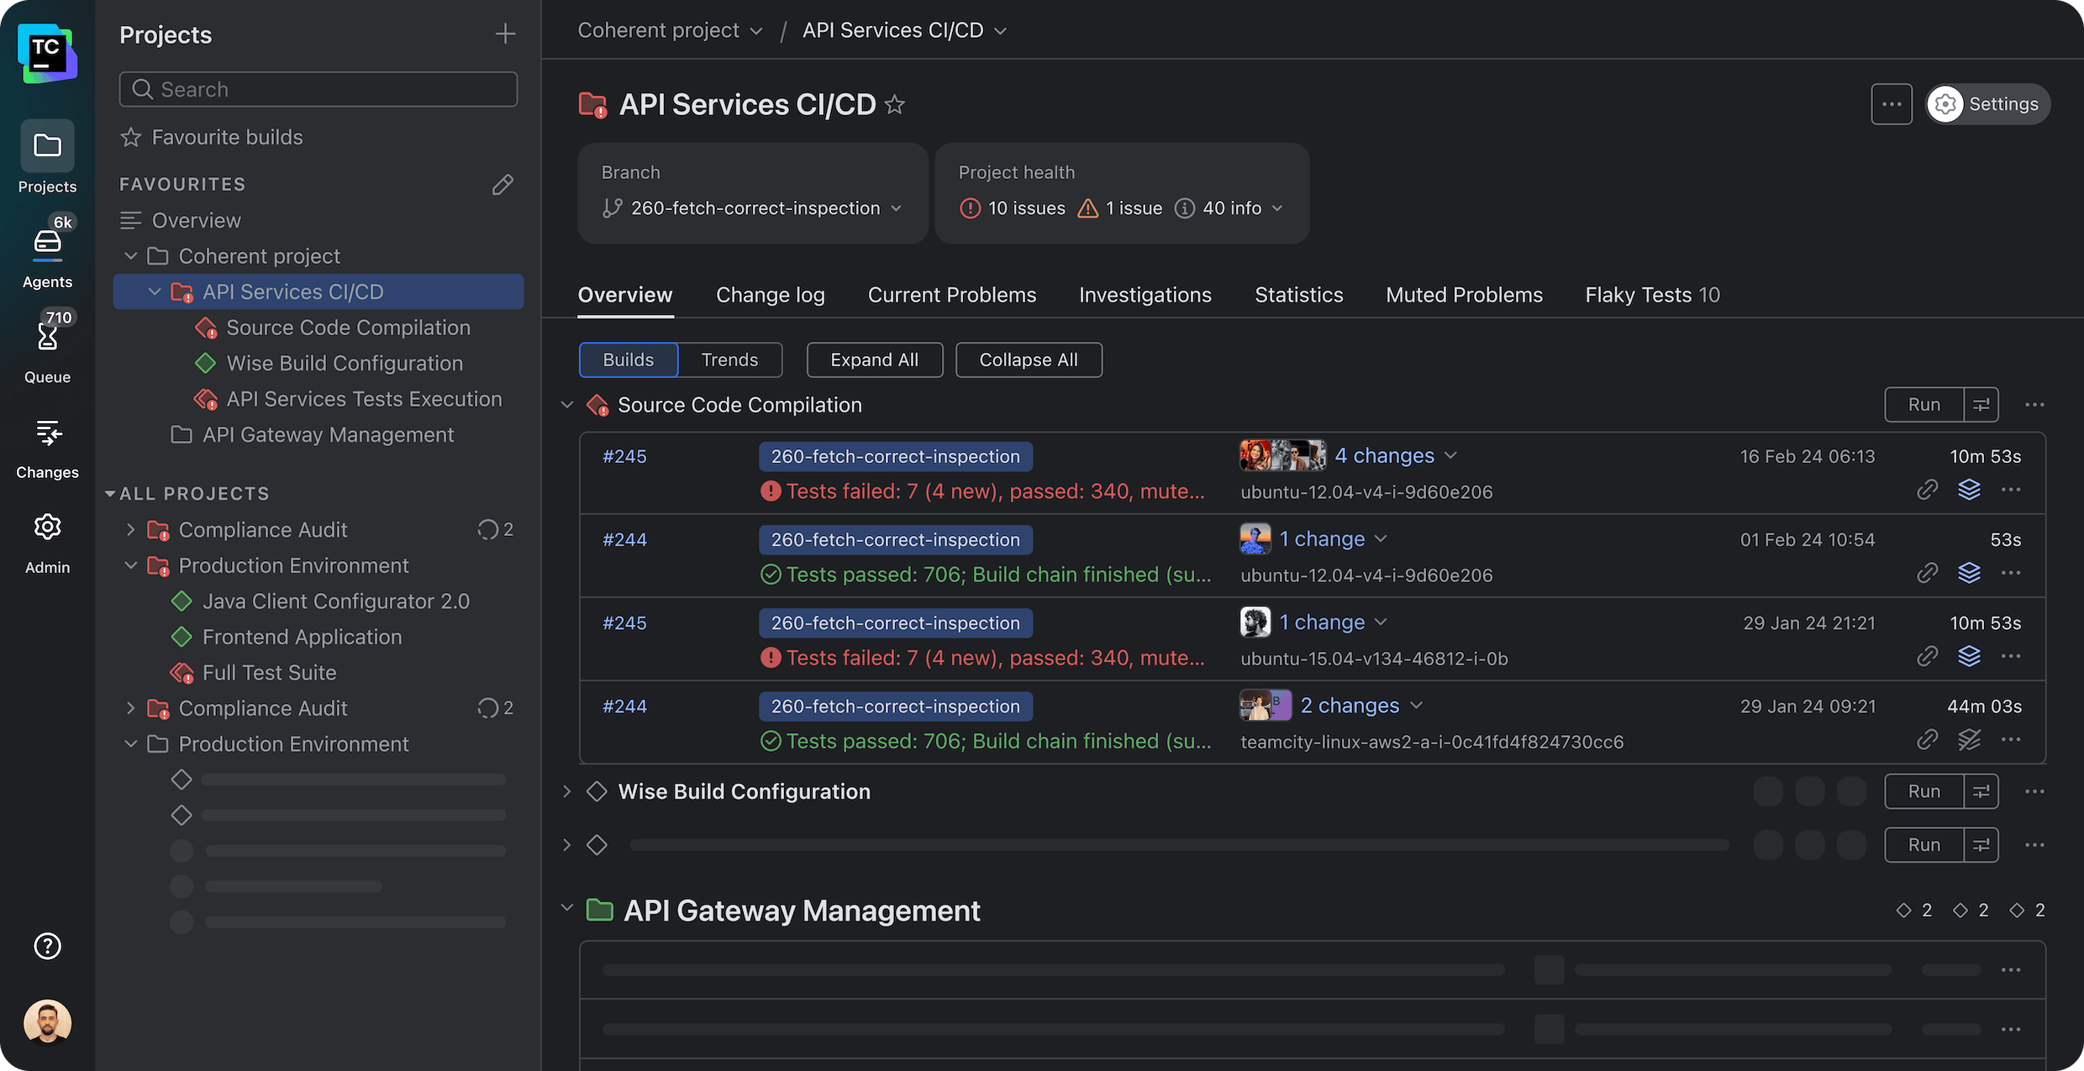The width and height of the screenshot is (2084, 1071).
Task: Open the Flaky Tests tab
Action: (1651, 295)
